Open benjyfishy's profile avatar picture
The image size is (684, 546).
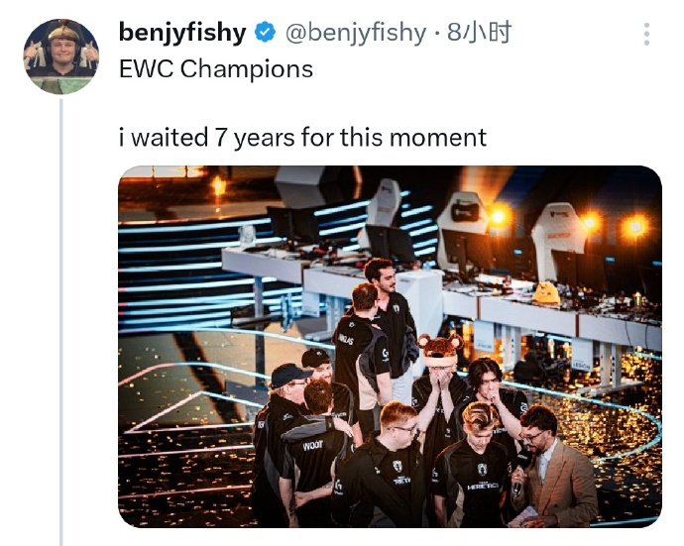(61, 56)
